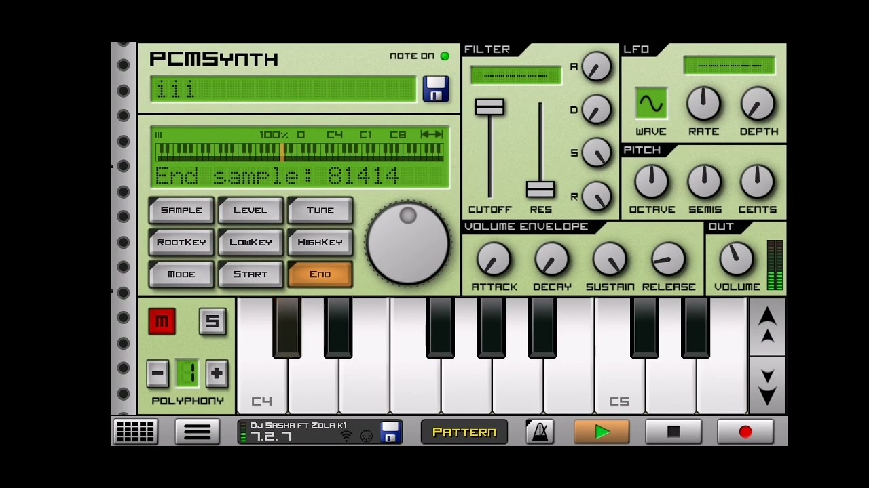Screen dimensions: 869x488
Task: Click the MIDI sync icon in song display
Action: [x=367, y=436]
